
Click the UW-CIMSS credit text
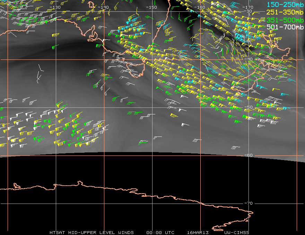pyautogui.click(x=236, y=233)
